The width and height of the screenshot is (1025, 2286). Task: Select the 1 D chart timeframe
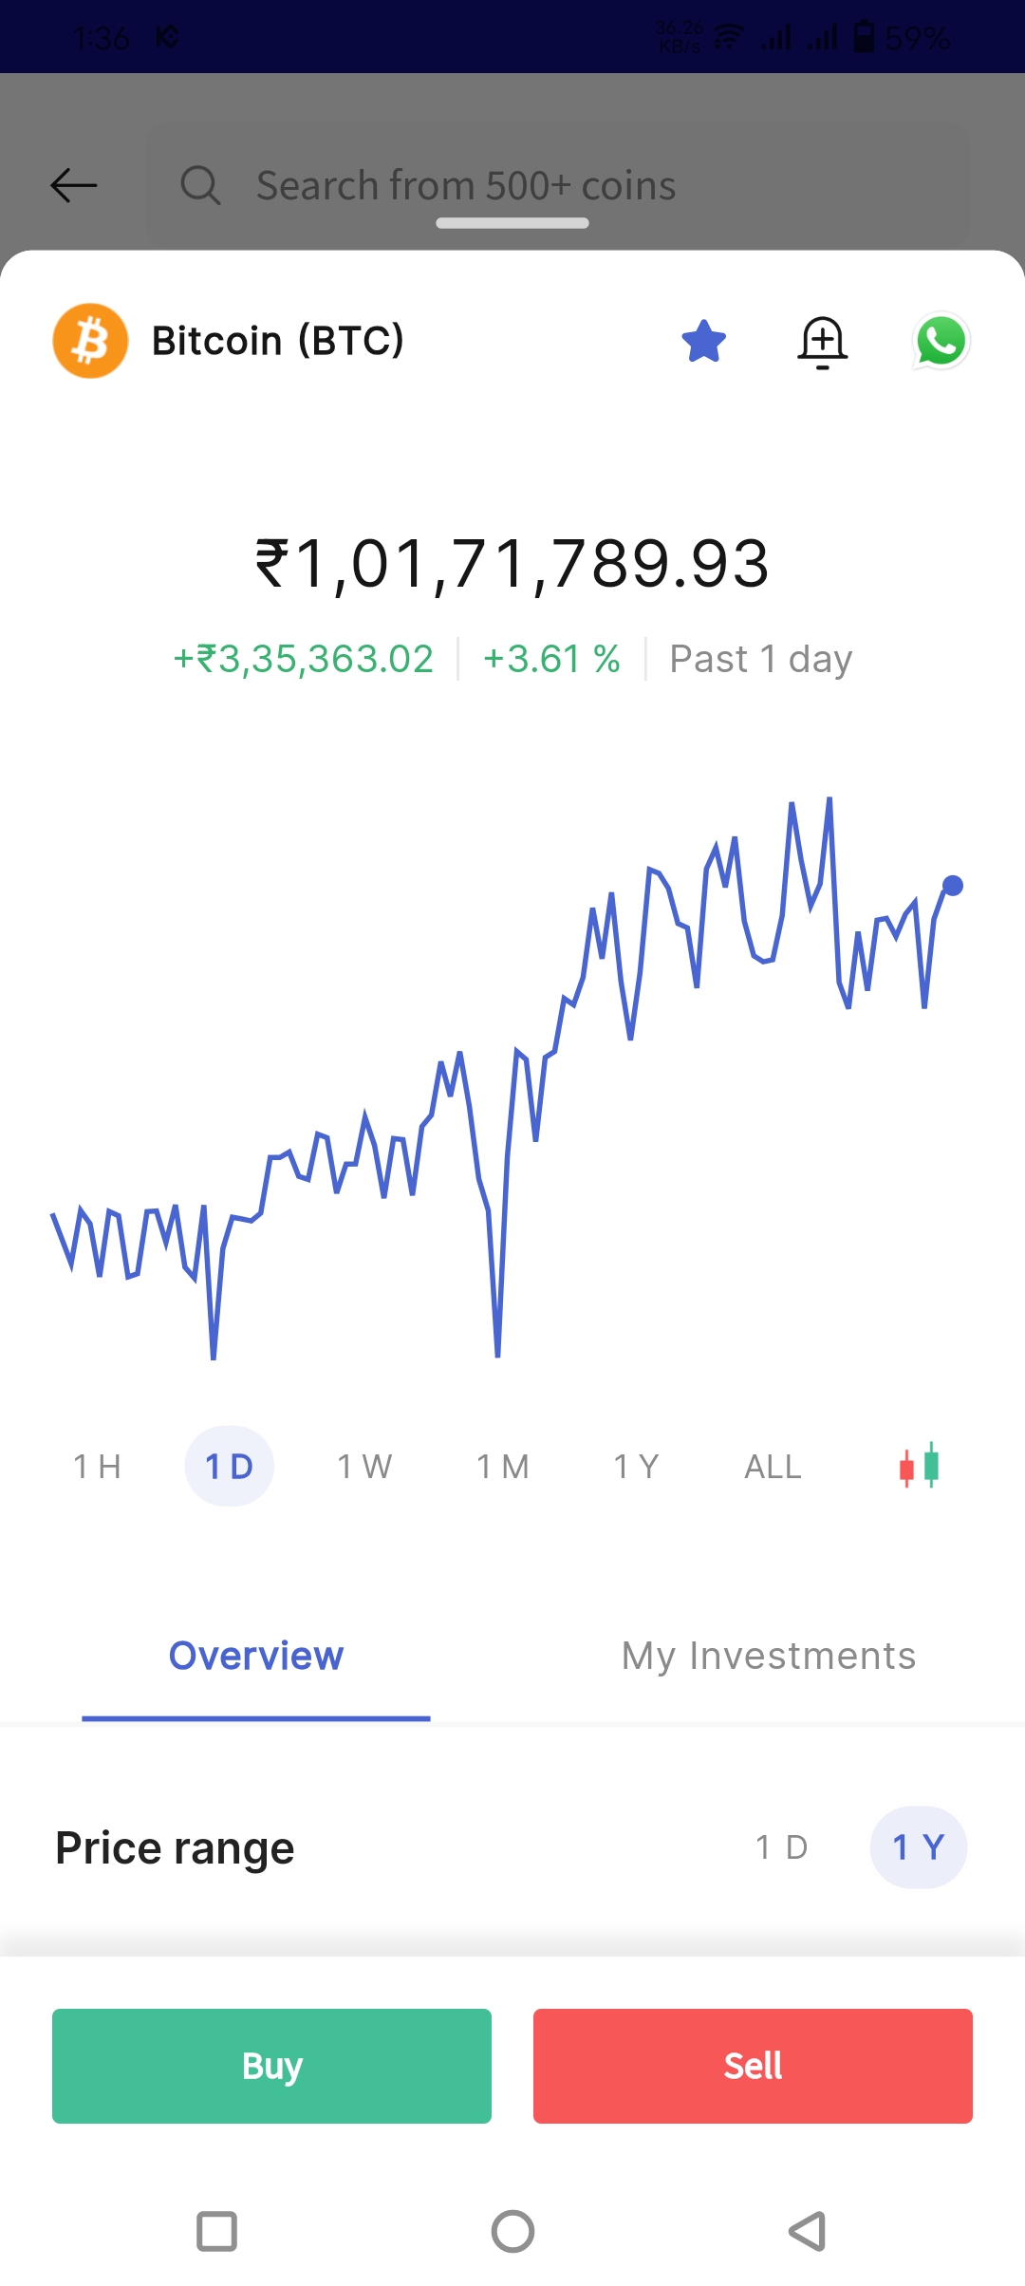(x=229, y=1467)
